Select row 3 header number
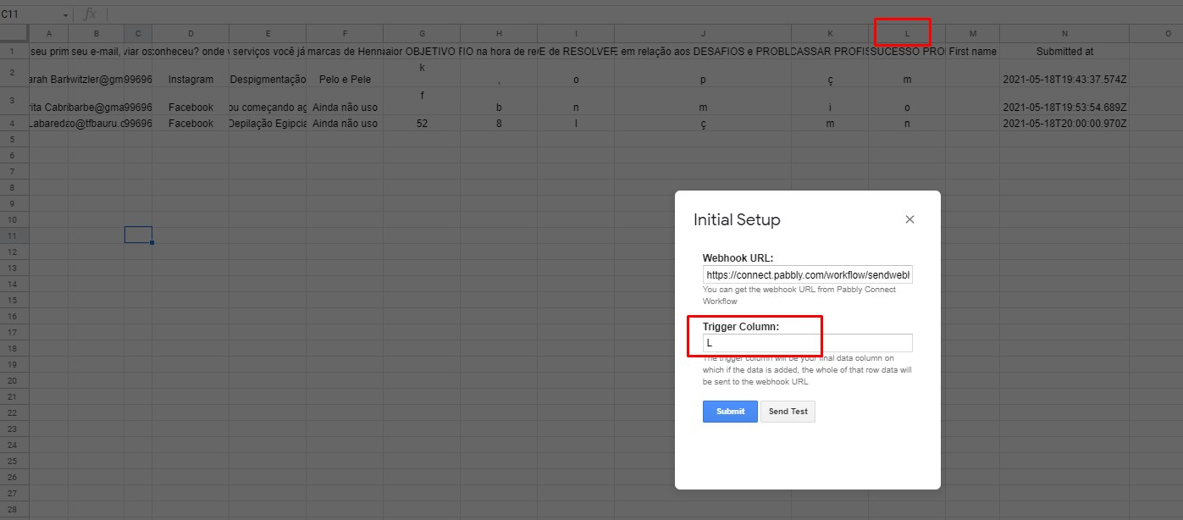 [x=14, y=101]
